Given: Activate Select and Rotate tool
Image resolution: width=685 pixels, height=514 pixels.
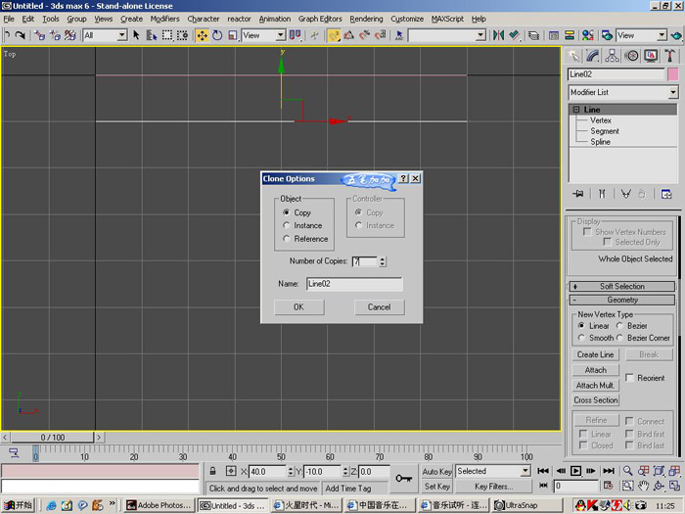Looking at the screenshot, I should [x=217, y=35].
